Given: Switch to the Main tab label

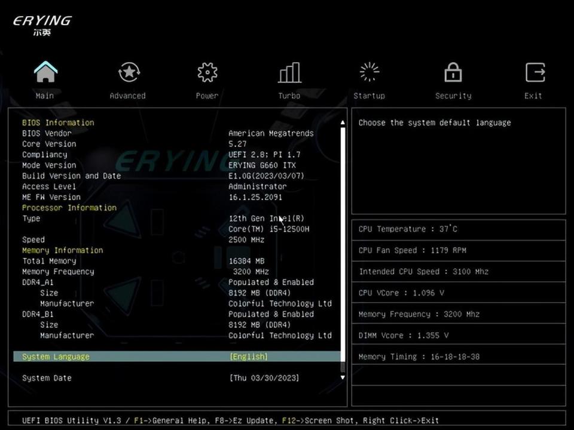Looking at the screenshot, I should coord(45,96).
